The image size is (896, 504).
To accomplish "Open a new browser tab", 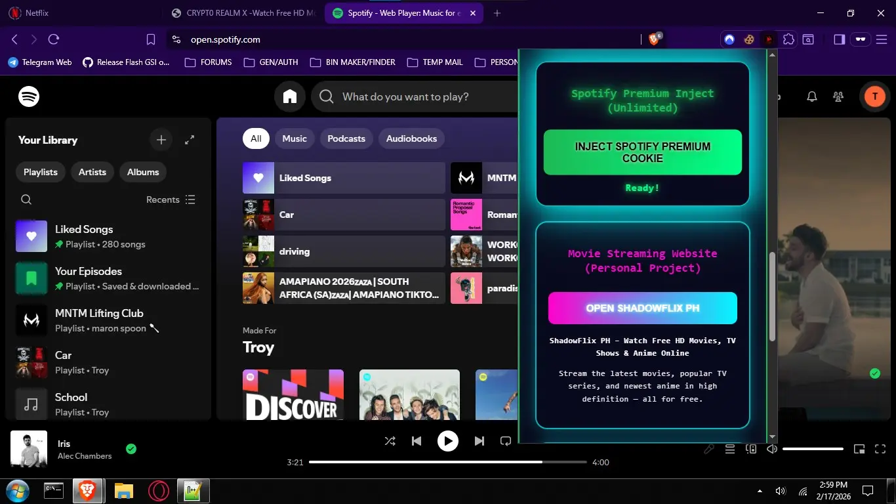I will (x=497, y=13).
